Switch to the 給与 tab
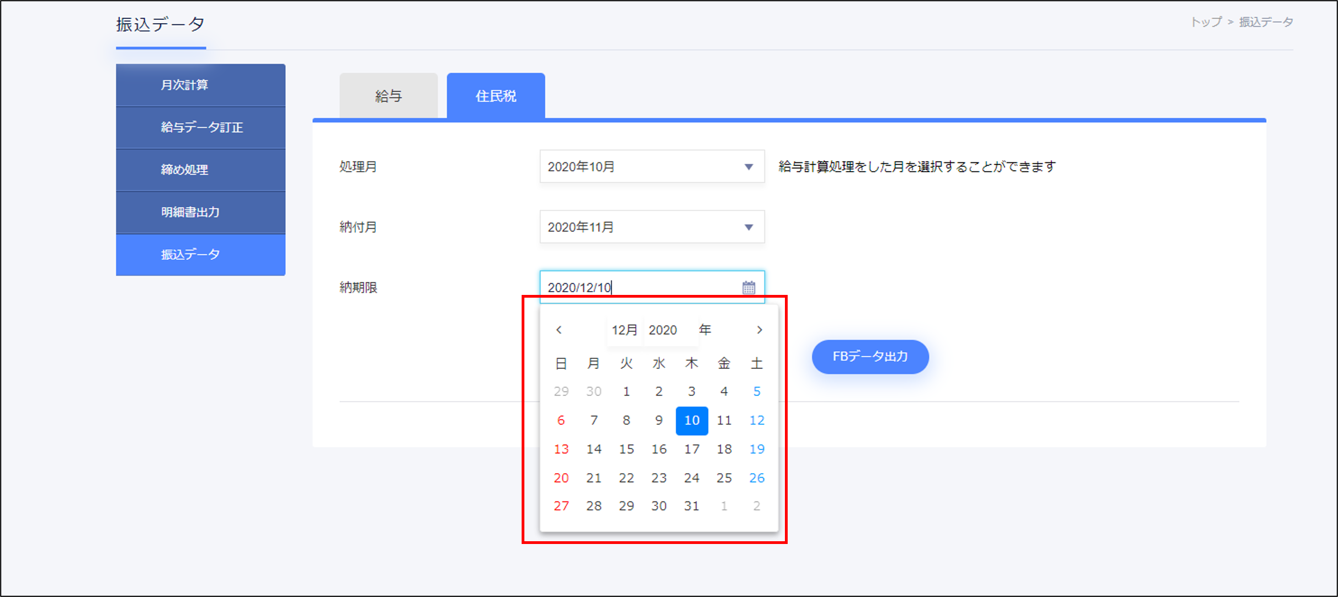Viewport: 1338px width, 597px height. pos(389,96)
